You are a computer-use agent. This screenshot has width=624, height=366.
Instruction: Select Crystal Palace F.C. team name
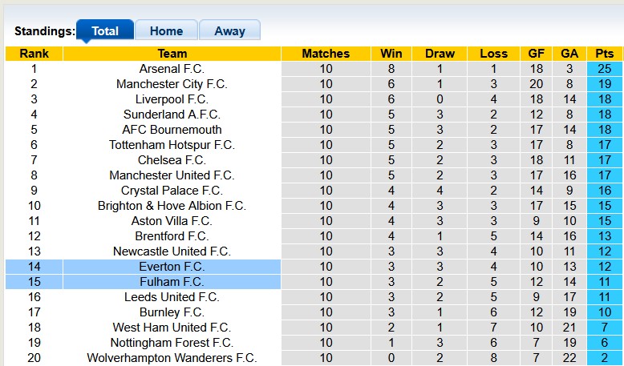[172, 191]
